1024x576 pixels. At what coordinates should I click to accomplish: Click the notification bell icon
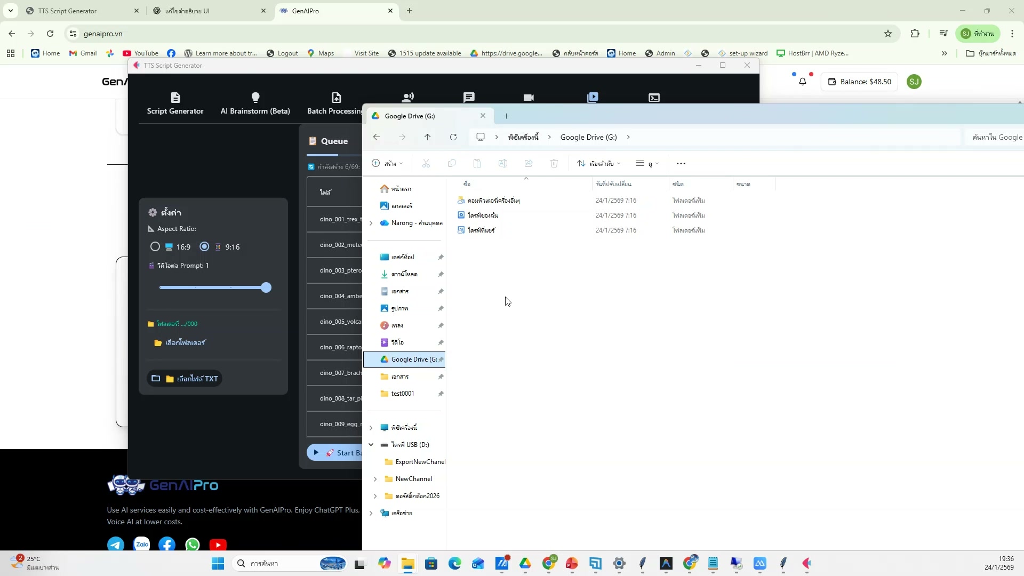point(802,82)
